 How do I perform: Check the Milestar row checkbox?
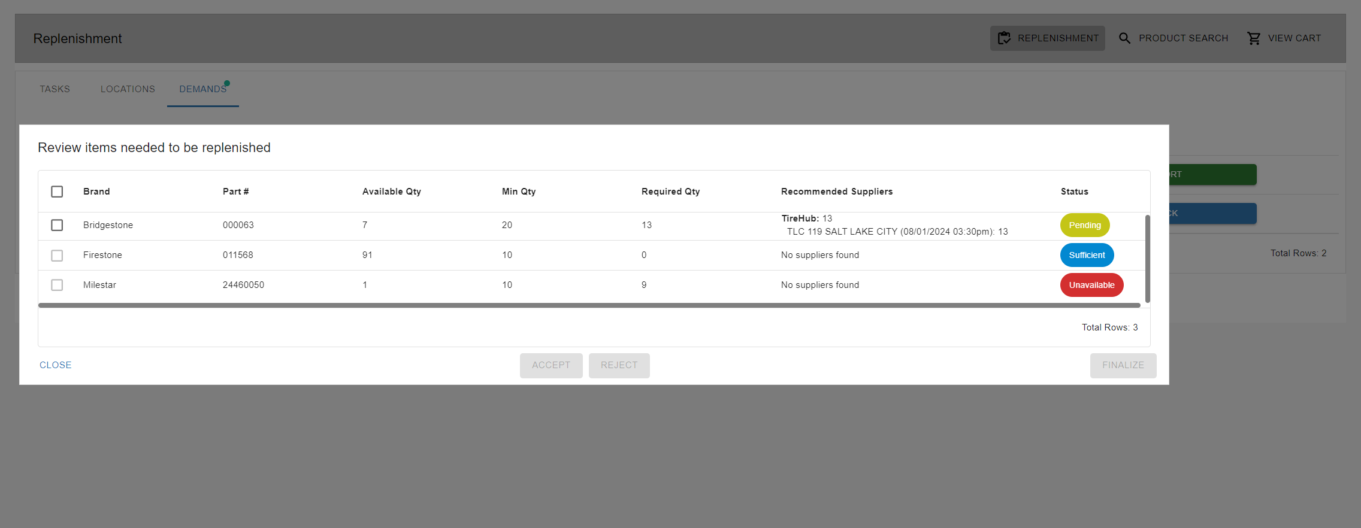pyautogui.click(x=57, y=285)
